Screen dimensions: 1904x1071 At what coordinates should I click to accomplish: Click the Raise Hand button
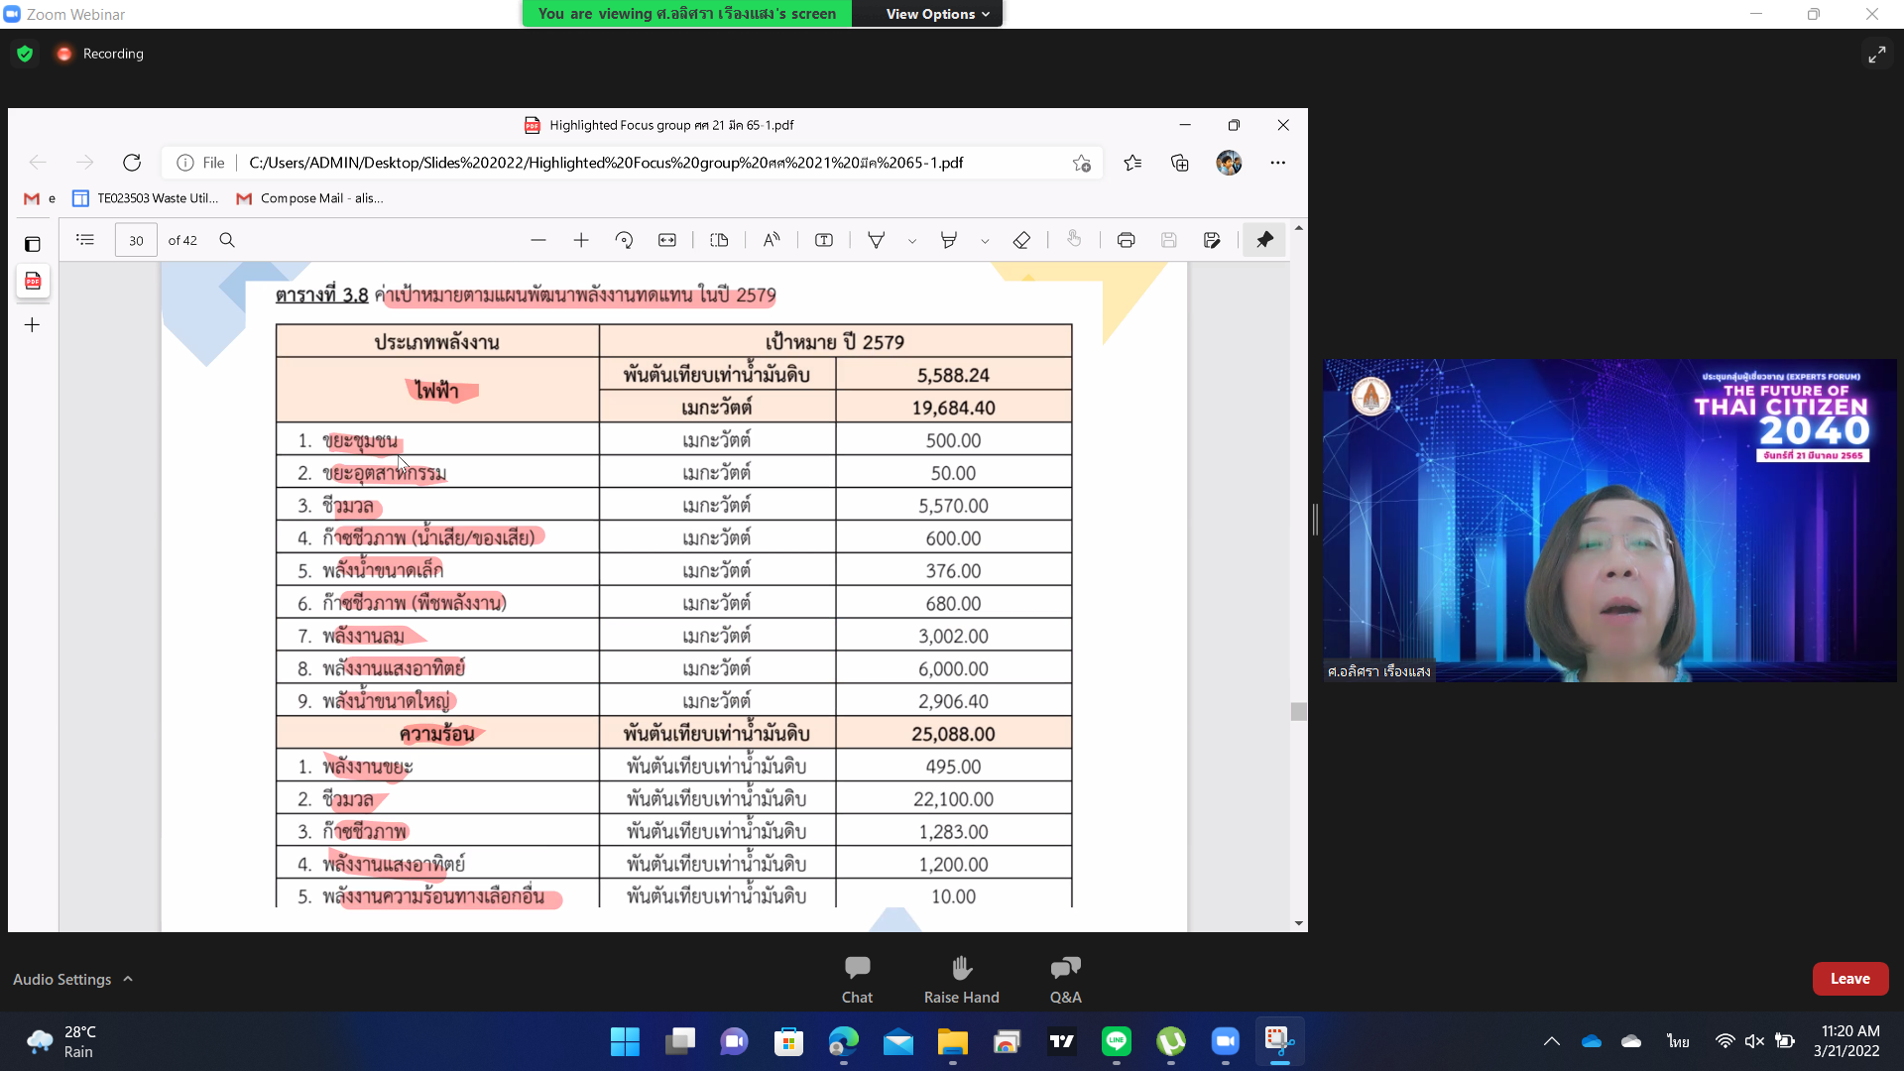click(x=961, y=979)
